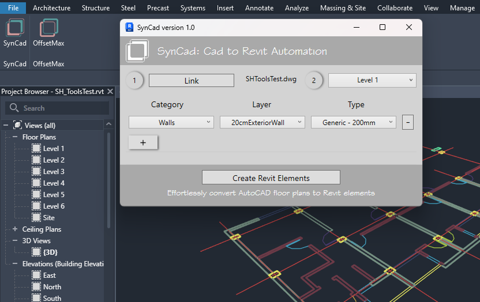Image resolution: width=480 pixels, height=302 pixels.
Task: Switch to the Massing & Site tab
Action: coord(343,8)
